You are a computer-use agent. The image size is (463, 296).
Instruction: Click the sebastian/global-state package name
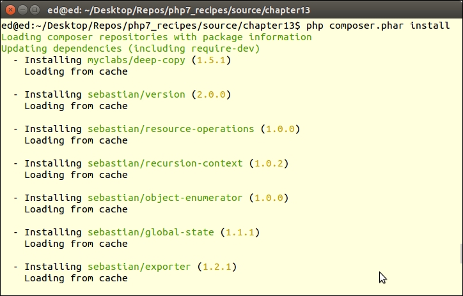[150, 232]
